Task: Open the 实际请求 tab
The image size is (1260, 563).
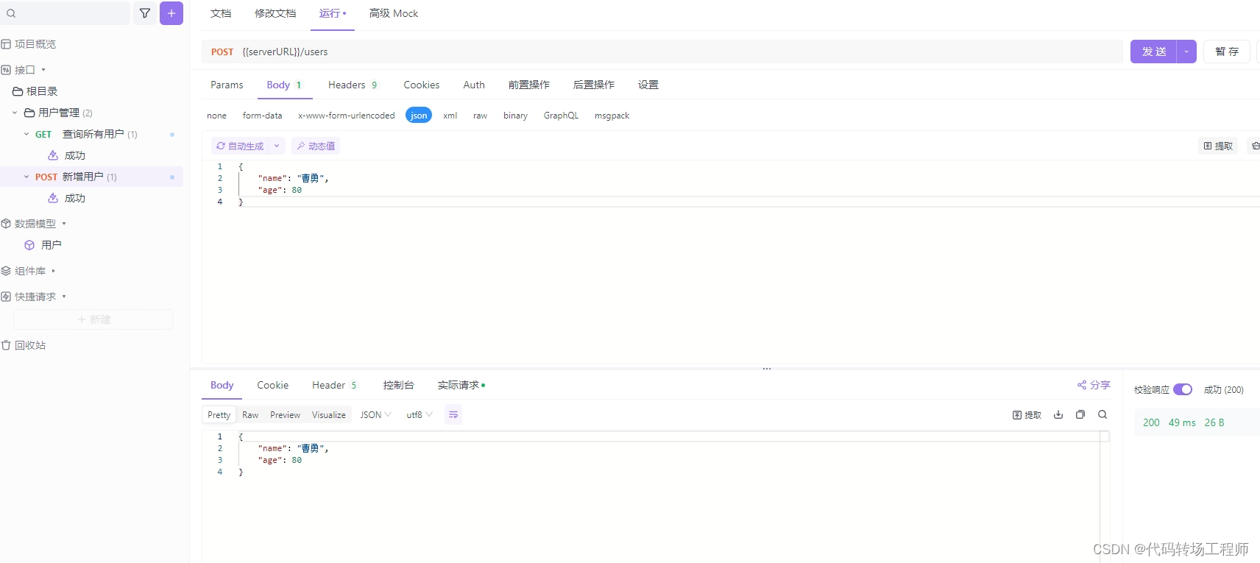Action: (x=461, y=385)
